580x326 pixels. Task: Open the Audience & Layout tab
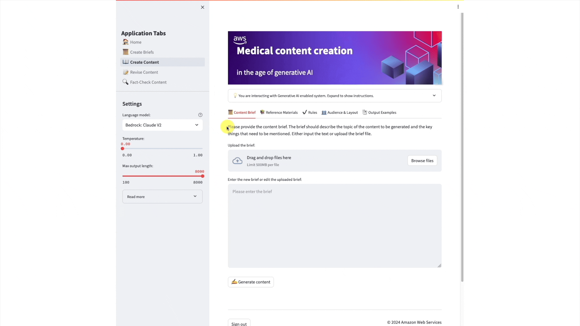(x=340, y=113)
